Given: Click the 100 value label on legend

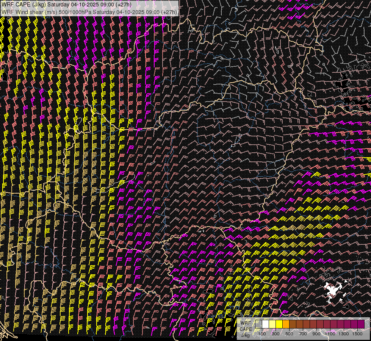Looking at the screenshot, I should pos(262,334).
